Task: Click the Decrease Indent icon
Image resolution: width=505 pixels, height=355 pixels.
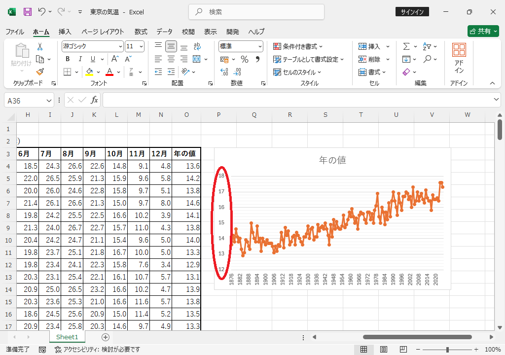Action: pyautogui.click(x=158, y=72)
